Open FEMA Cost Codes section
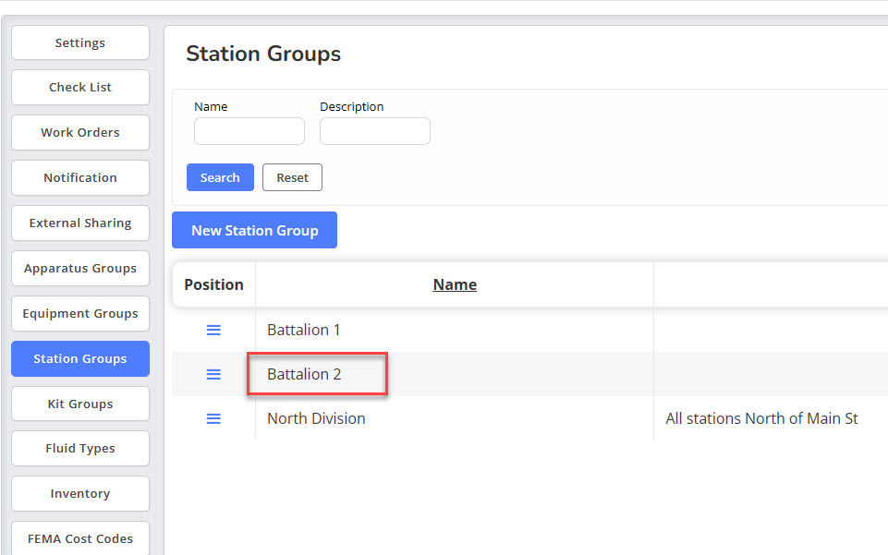This screenshot has height=555, width=888. coord(80,538)
